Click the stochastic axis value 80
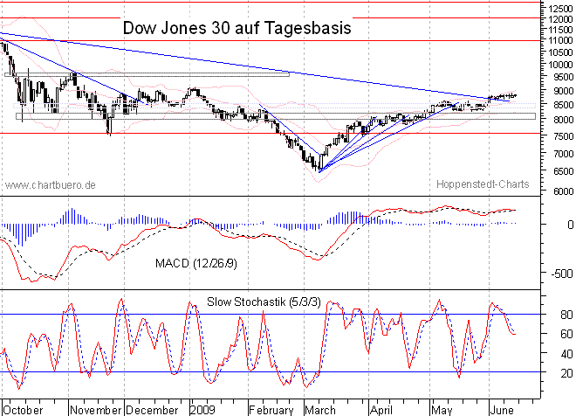 pyautogui.click(x=566, y=315)
